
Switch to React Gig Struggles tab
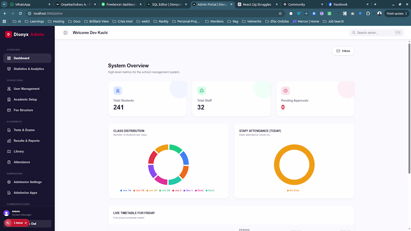click(x=258, y=4)
